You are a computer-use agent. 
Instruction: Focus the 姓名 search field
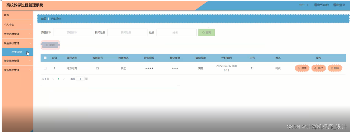tap(176, 32)
